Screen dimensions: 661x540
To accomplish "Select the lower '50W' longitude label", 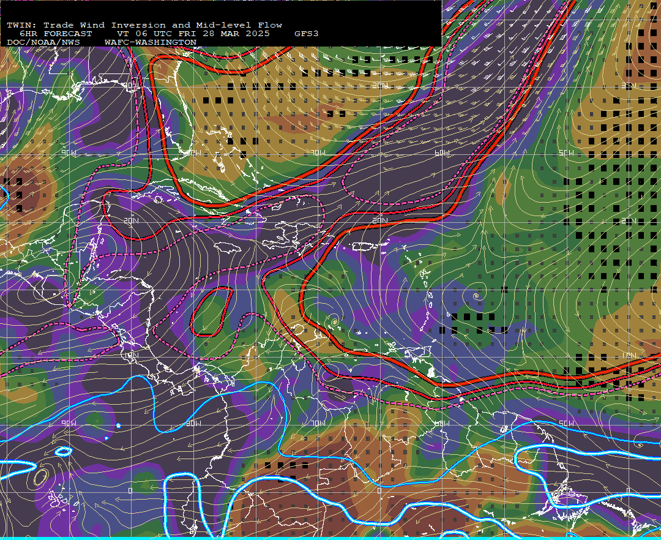I will (566, 423).
